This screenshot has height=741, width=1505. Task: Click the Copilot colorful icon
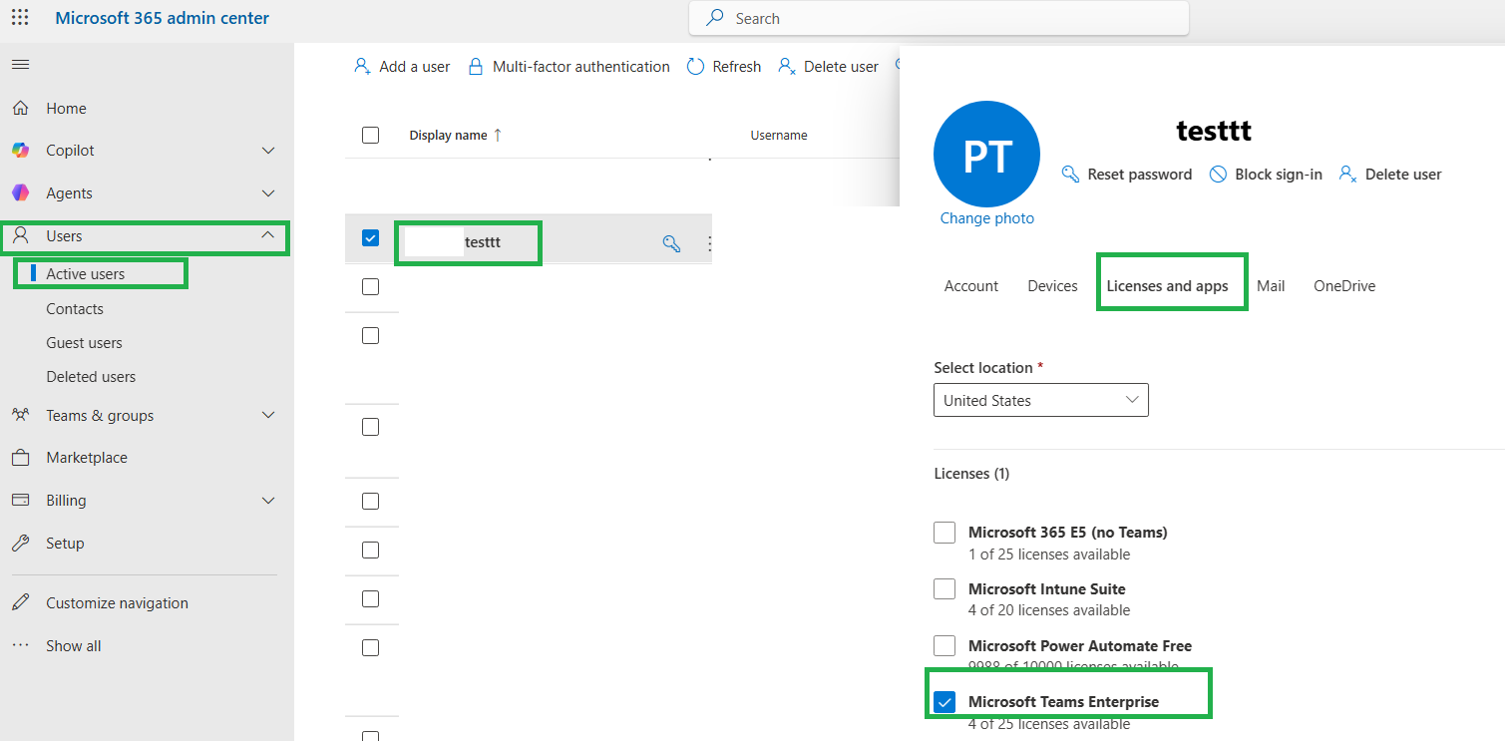(20, 150)
